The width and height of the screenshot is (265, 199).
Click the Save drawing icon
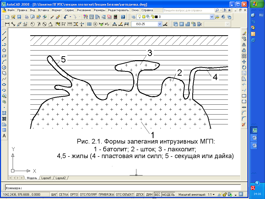[x=19, y=17]
